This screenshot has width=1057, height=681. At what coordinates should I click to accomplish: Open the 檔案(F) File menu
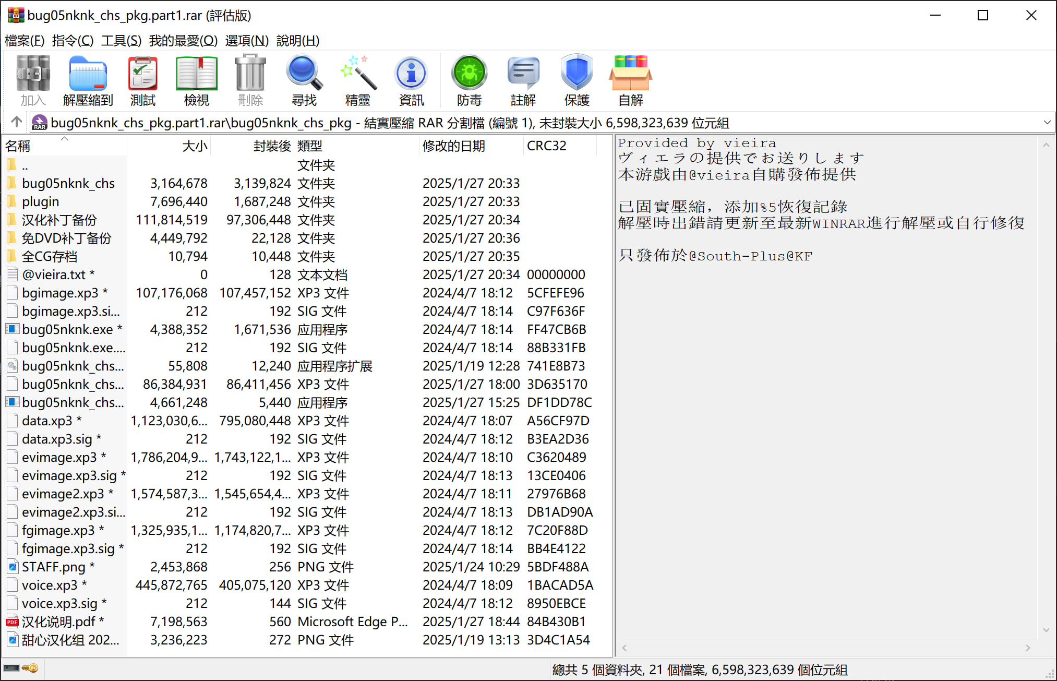click(x=25, y=41)
